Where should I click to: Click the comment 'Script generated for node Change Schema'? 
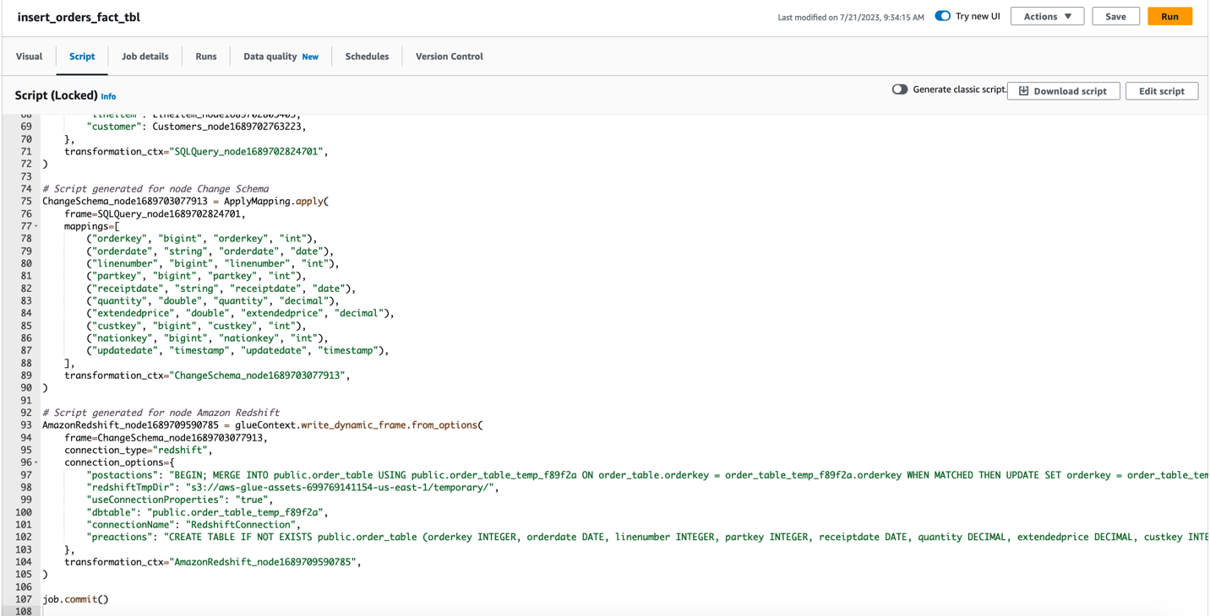(x=155, y=189)
